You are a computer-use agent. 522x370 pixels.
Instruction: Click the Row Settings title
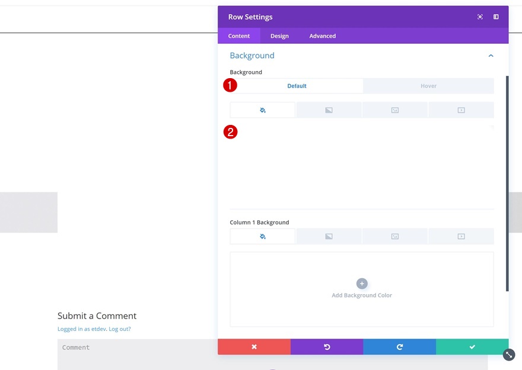[x=250, y=17]
